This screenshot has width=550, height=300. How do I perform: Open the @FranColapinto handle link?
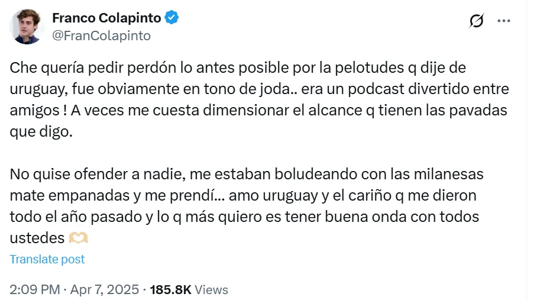101,36
